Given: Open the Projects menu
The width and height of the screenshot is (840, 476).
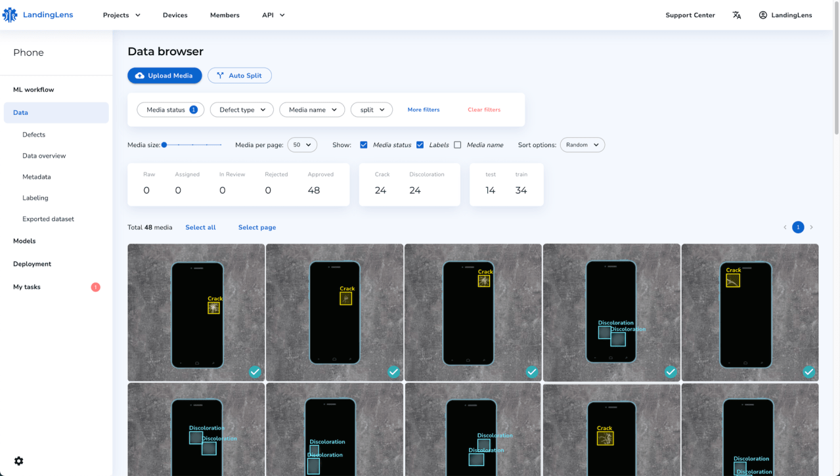Looking at the screenshot, I should pyautogui.click(x=122, y=15).
